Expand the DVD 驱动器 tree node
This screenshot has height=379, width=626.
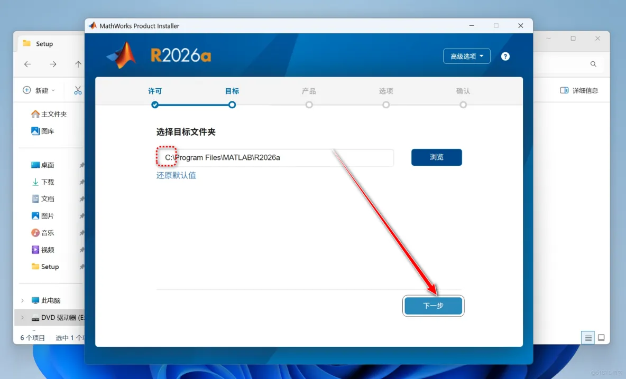(22, 318)
